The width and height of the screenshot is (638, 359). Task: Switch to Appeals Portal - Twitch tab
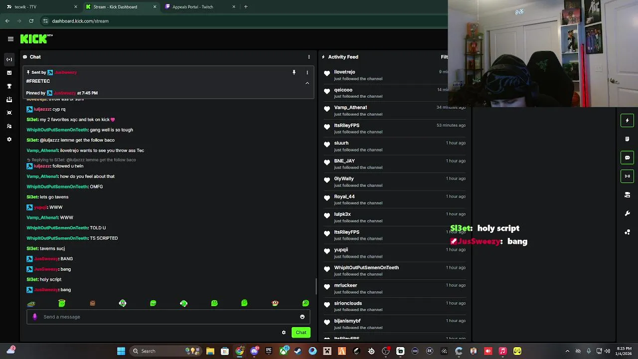200,7
